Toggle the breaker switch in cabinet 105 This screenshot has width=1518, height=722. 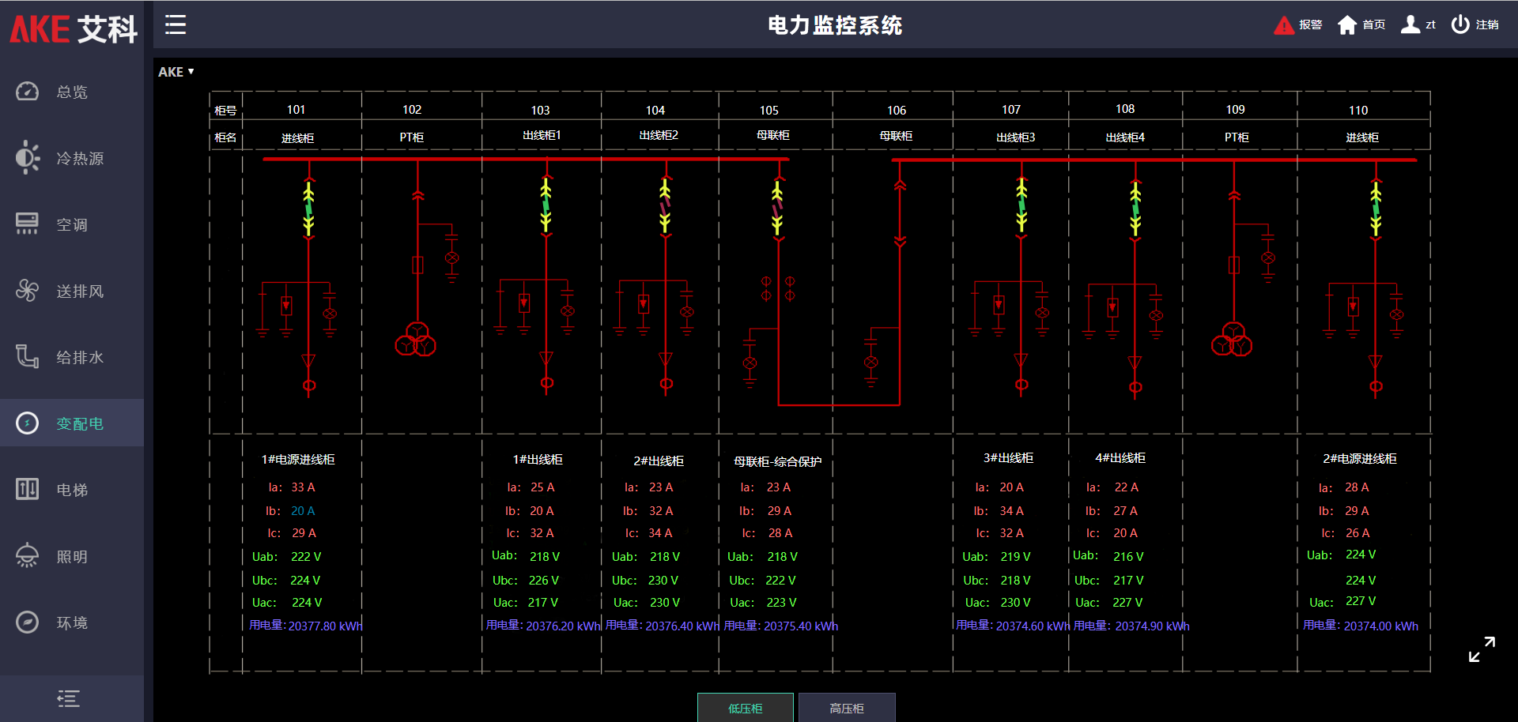(x=777, y=209)
